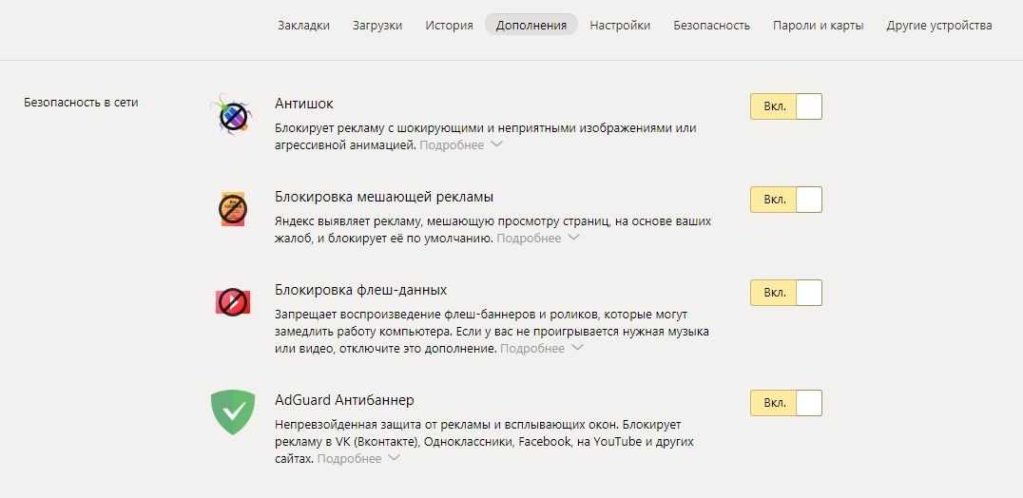Turn off Блокировка флеш-данных toggle
The image size is (1023, 498).
(x=785, y=293)
